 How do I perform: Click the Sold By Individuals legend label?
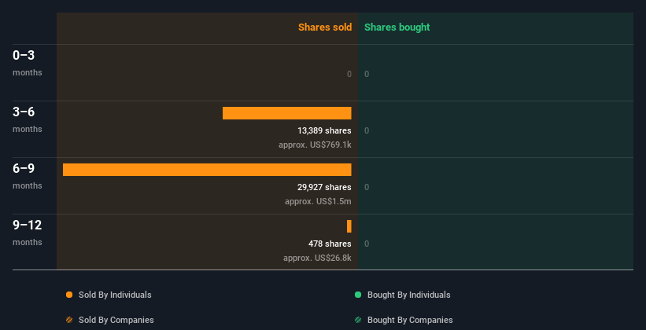coord(115,295)
